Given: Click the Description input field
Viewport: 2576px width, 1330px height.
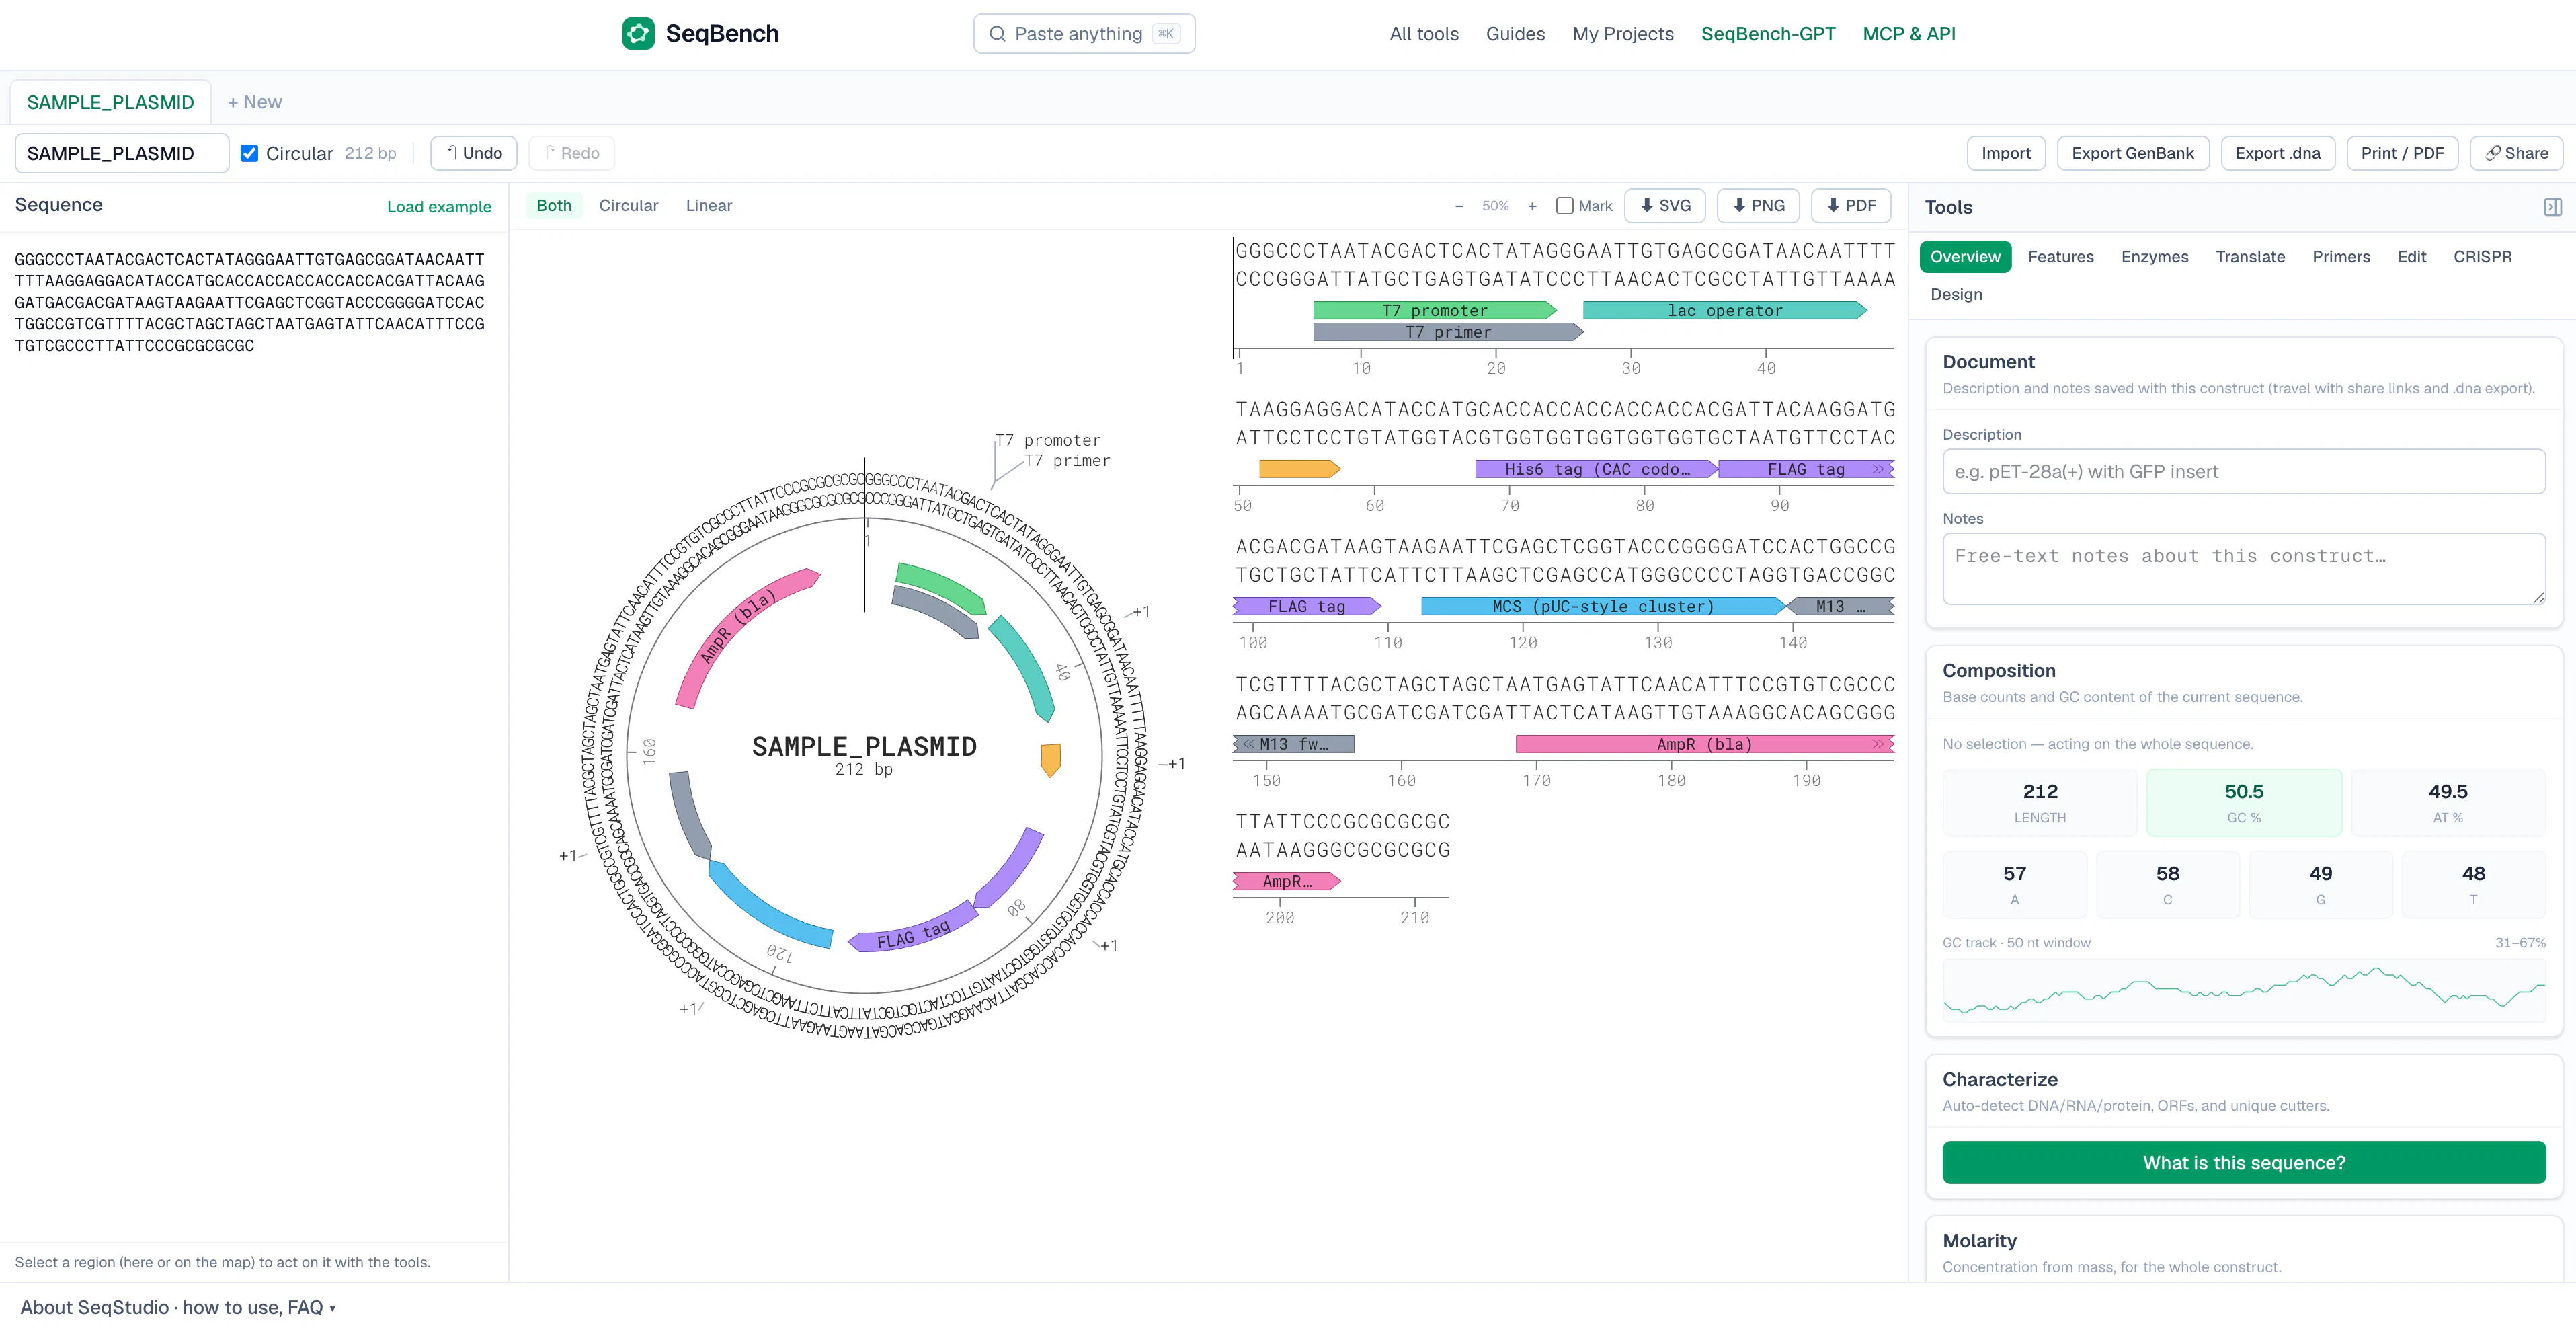Looking at the screenshot, I should pos(2243,471).
